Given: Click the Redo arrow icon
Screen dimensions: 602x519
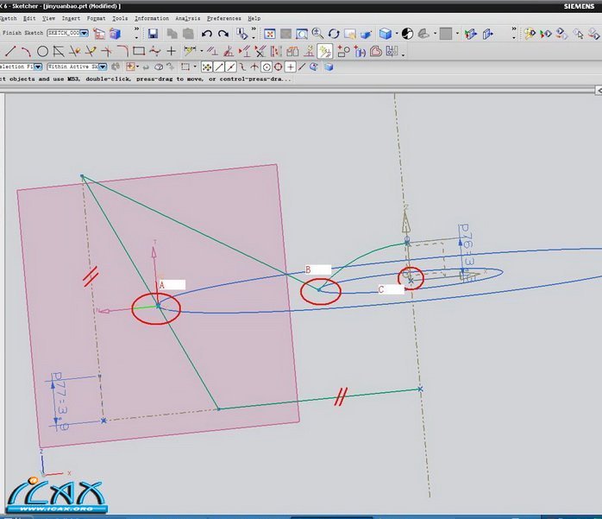Looking at the screenshot, I should point(223,34).
